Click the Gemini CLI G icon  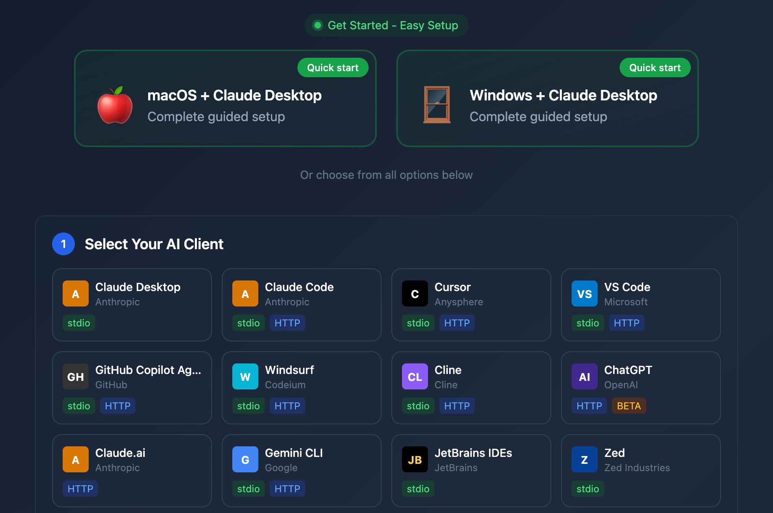tap(245, 459)
